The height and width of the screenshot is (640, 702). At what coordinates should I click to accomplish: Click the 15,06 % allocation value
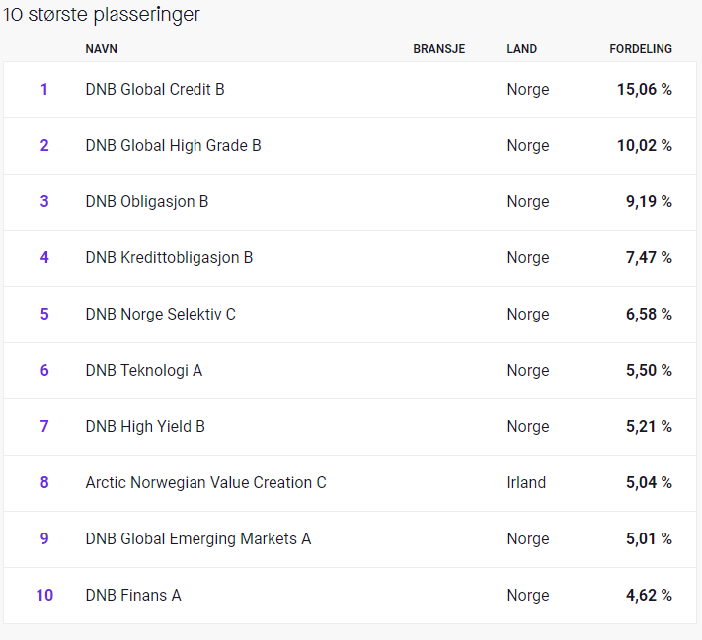pos(645,90)
